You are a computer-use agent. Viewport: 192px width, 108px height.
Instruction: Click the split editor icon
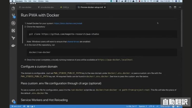click(x=175, y=7)
